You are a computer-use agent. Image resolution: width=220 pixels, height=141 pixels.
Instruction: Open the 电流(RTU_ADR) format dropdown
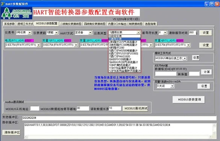(38, 45)
